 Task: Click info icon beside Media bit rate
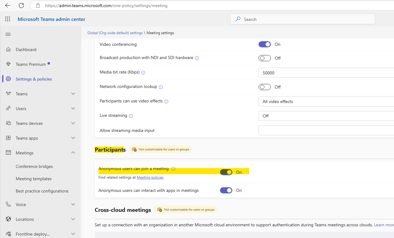coord(143,73)
